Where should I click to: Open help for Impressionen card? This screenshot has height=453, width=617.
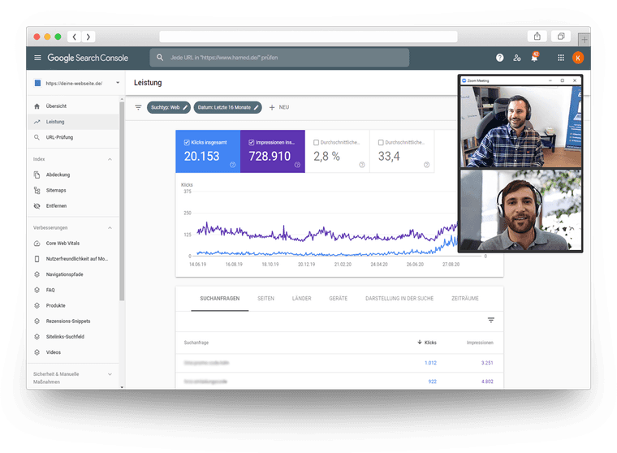point(297,165)
